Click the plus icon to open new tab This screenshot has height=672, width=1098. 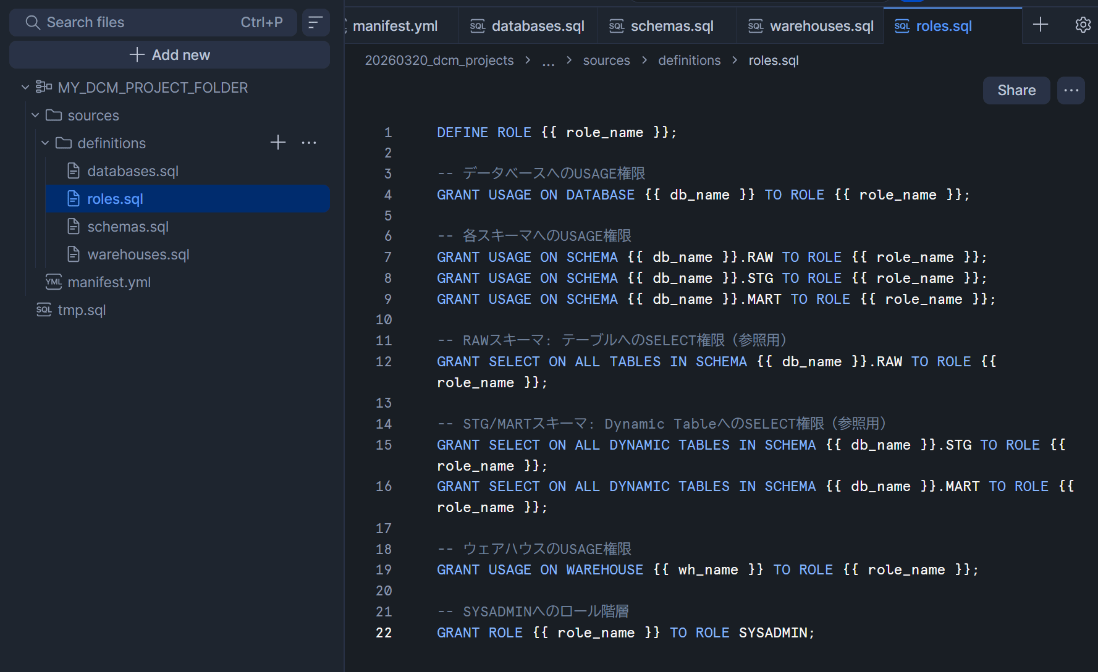pos(1041,25)
